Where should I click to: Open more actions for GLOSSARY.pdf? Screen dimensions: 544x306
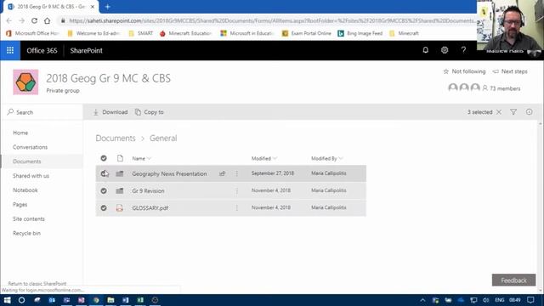pyautogui.click(x=237, y=207)
